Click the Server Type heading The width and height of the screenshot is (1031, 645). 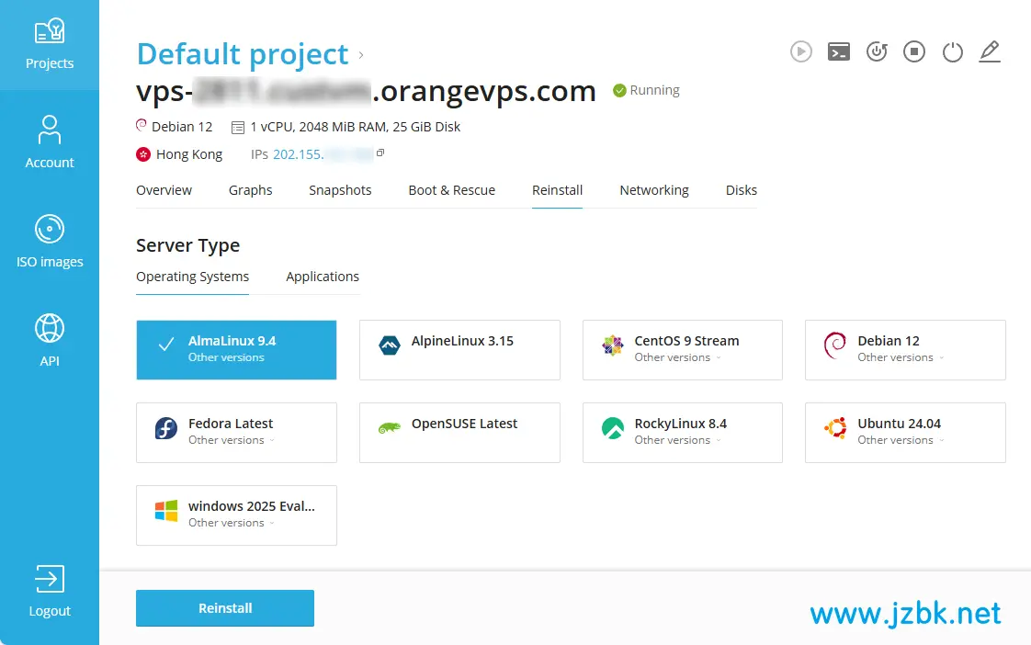click(x=188, y=245)
